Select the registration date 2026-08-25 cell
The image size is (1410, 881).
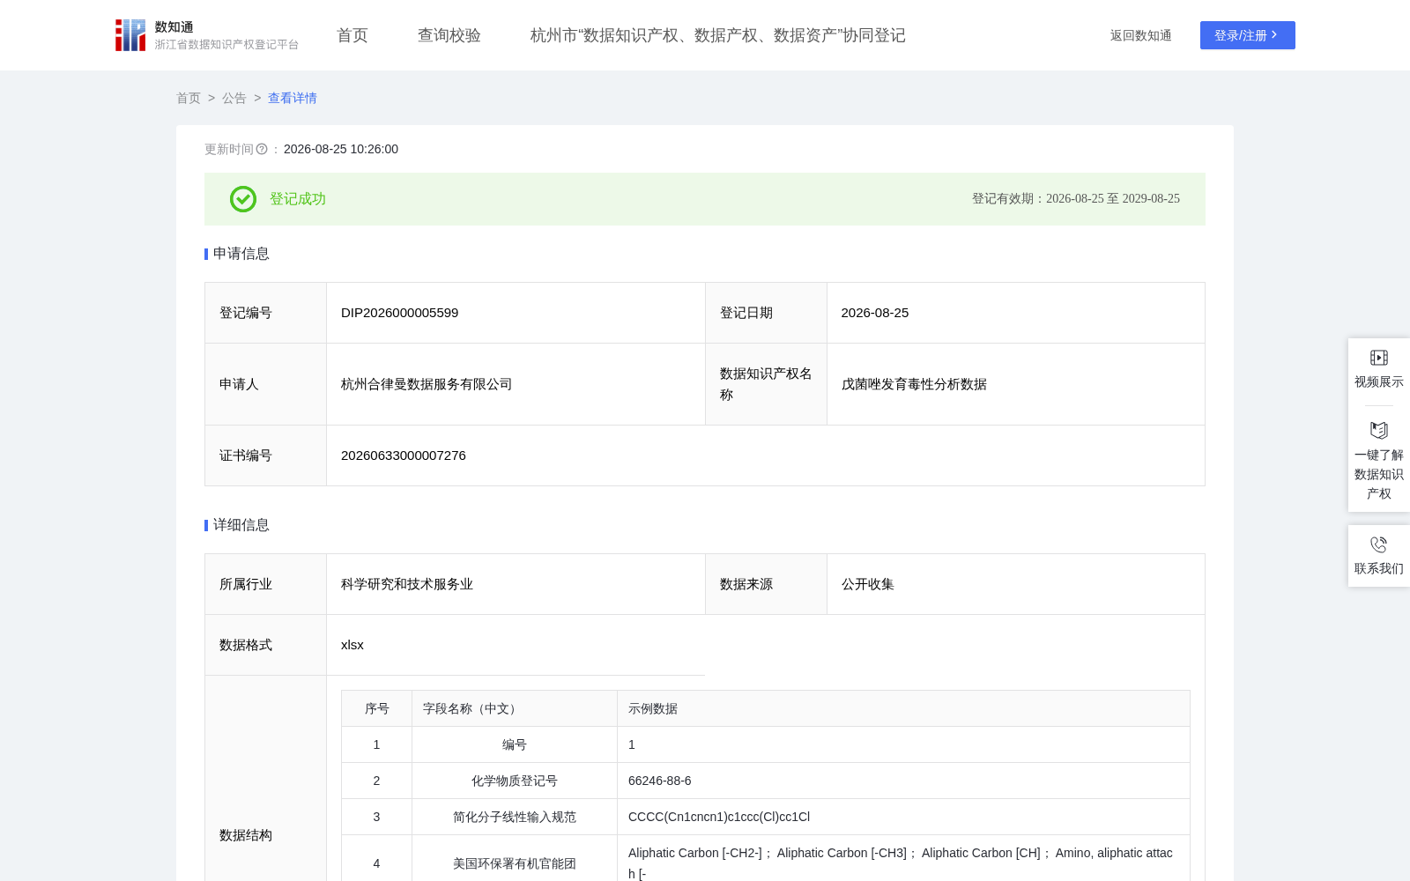pyautogui.click(x=1016, y=313)
